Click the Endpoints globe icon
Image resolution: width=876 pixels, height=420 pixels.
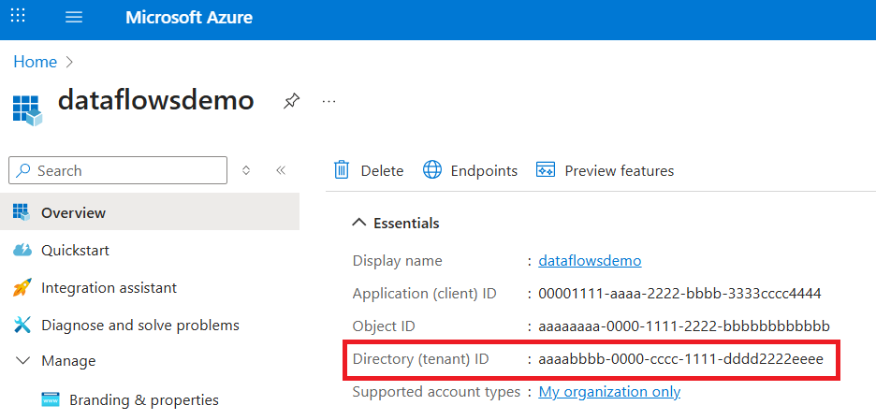pos(432,170)
